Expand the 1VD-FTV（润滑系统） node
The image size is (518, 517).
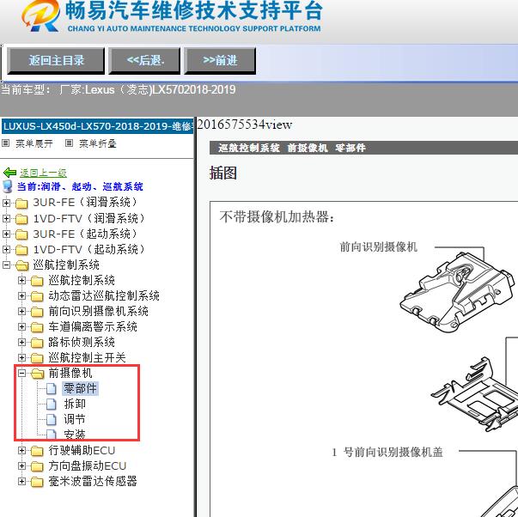click(x=6, y=218)
